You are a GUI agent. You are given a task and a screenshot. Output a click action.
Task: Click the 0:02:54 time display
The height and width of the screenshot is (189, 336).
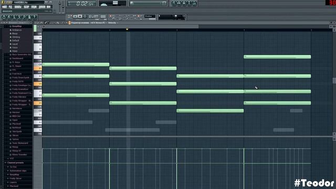point(82,4)
